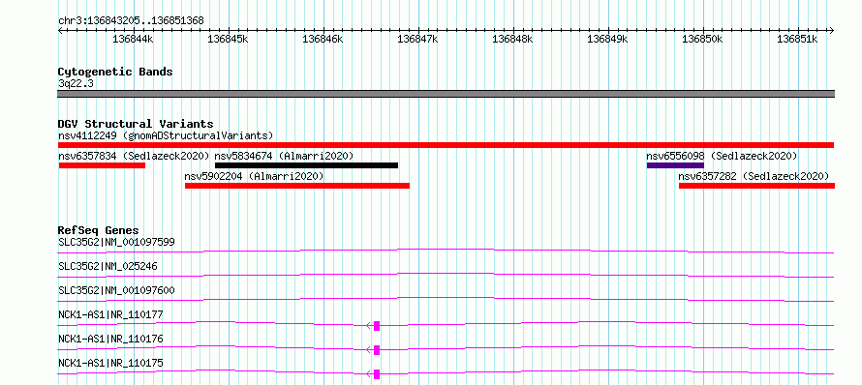862x385 pixels.
Task: Click the 136851k ruler tick label
Action: [x=798, y=39]
